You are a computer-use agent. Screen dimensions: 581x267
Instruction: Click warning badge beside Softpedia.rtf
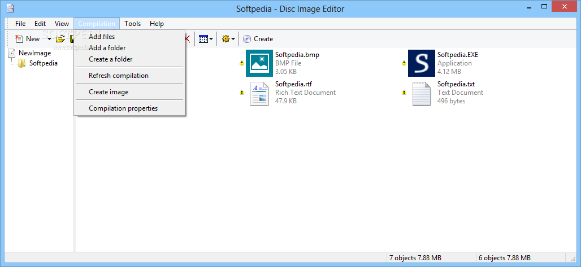241,93
